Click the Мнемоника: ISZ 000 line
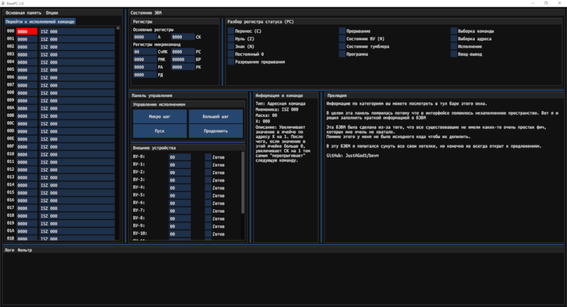The width and height of the screenshot is (567, 307). point(277,109)
